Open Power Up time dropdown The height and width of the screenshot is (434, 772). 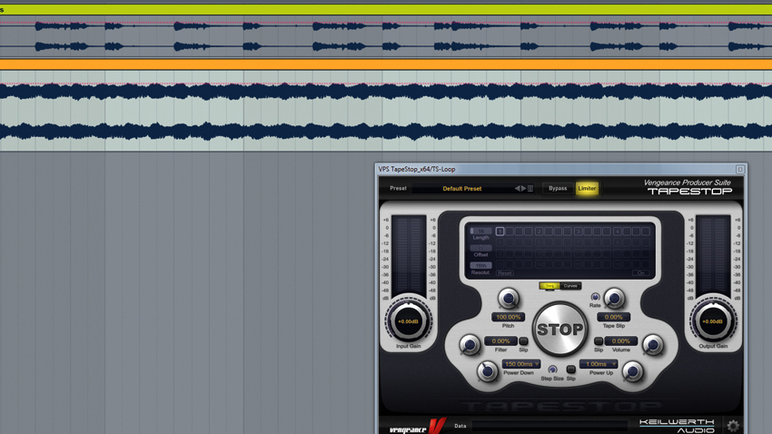click(x=599, y=364)
